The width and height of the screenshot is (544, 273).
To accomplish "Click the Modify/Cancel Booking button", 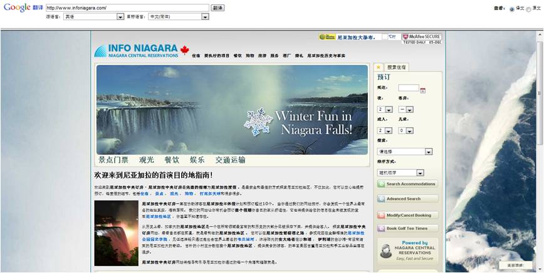I will [x=407, y=215].
